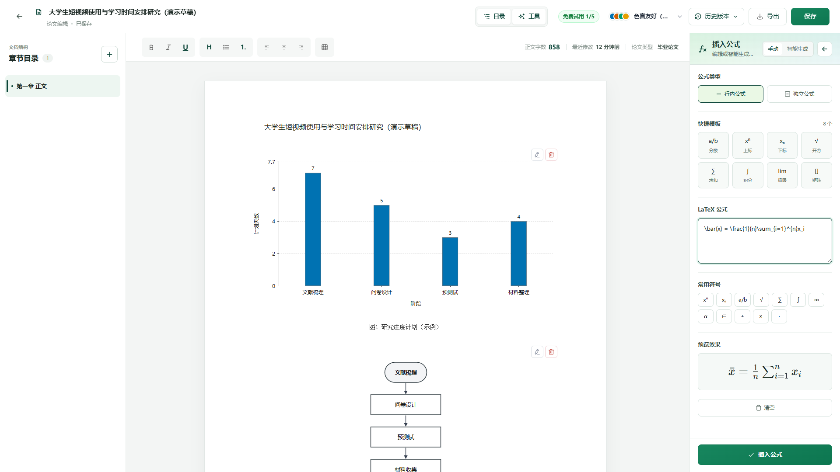Insert the infinity ∞ symbol

tap(816, 300)
